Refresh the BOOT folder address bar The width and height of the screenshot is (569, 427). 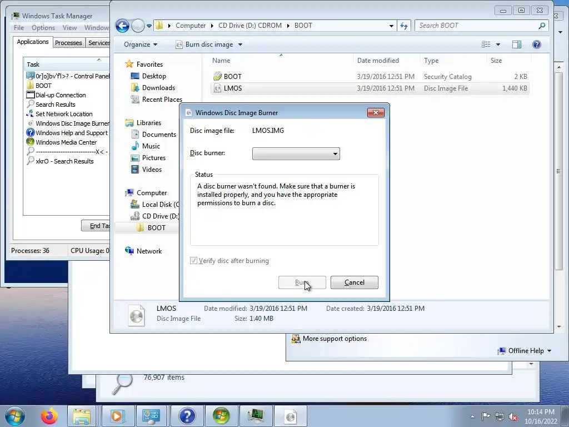(x=403, y=26)
